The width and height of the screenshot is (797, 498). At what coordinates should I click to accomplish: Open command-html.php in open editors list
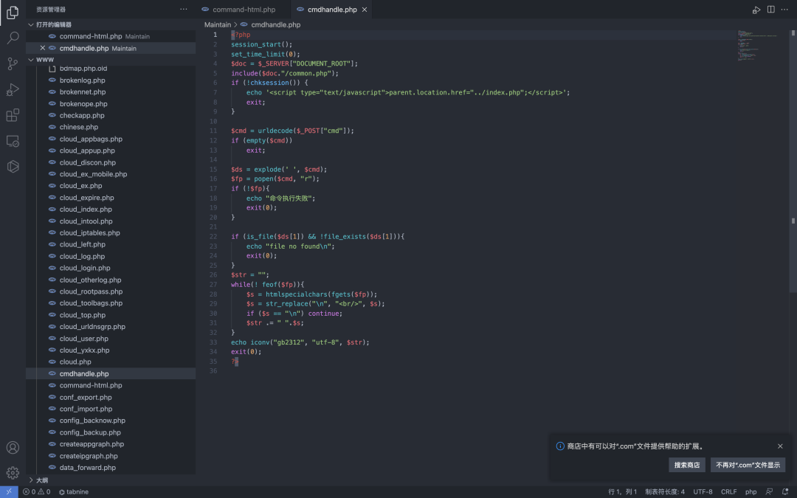click(111, 37)
